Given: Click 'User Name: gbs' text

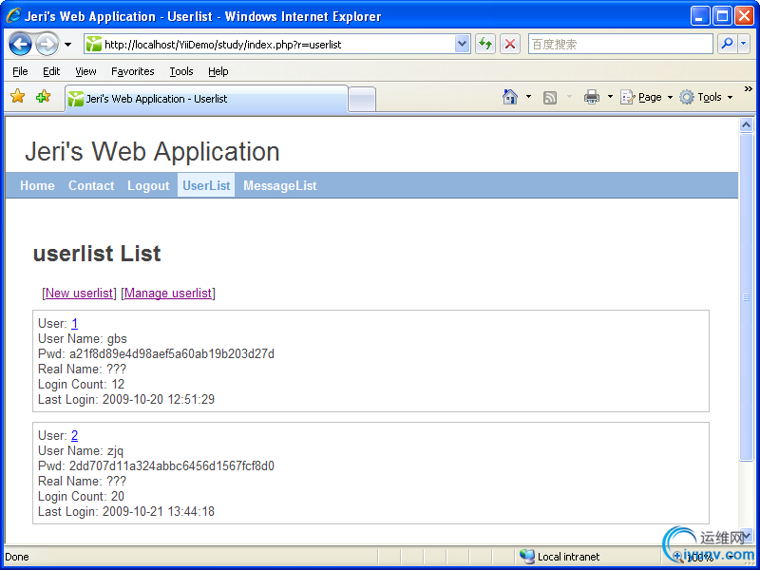Looking at the screenshot, I should click(x=83, y=339).
